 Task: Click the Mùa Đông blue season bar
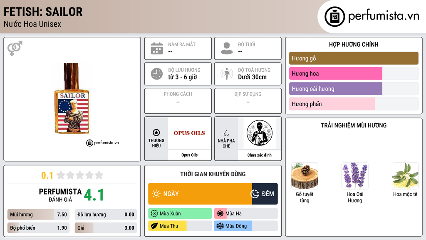(x=246, y=226)
